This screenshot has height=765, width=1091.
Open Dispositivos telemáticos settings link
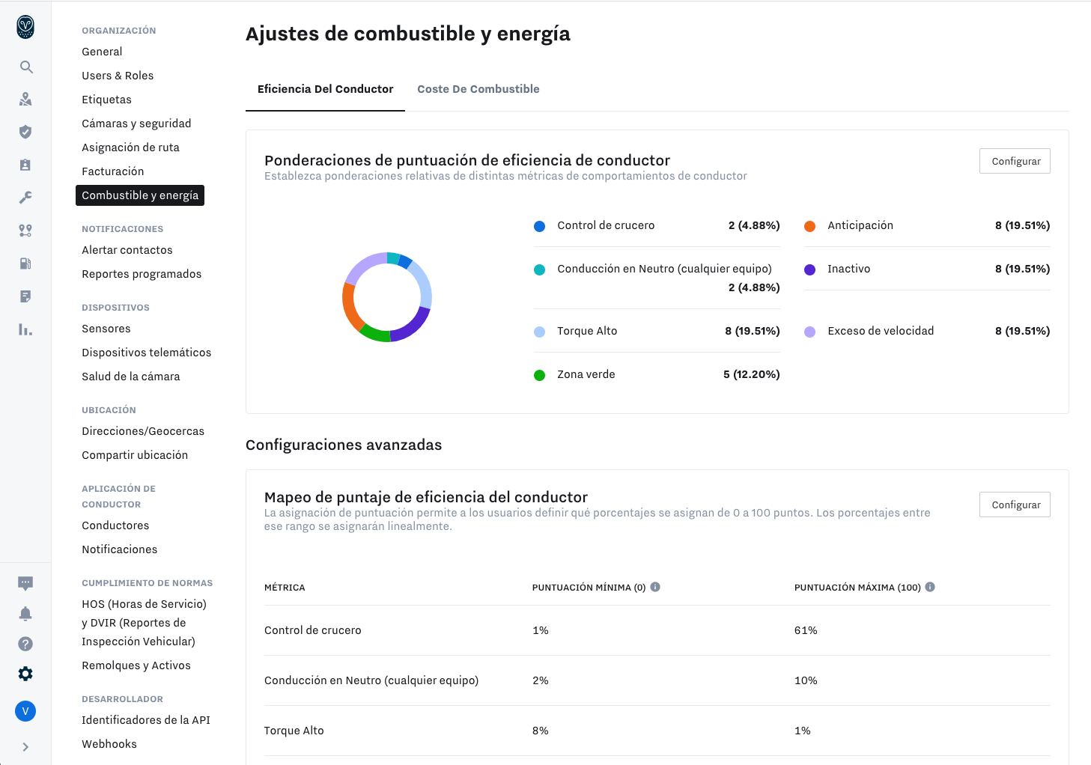click(147, 353)
